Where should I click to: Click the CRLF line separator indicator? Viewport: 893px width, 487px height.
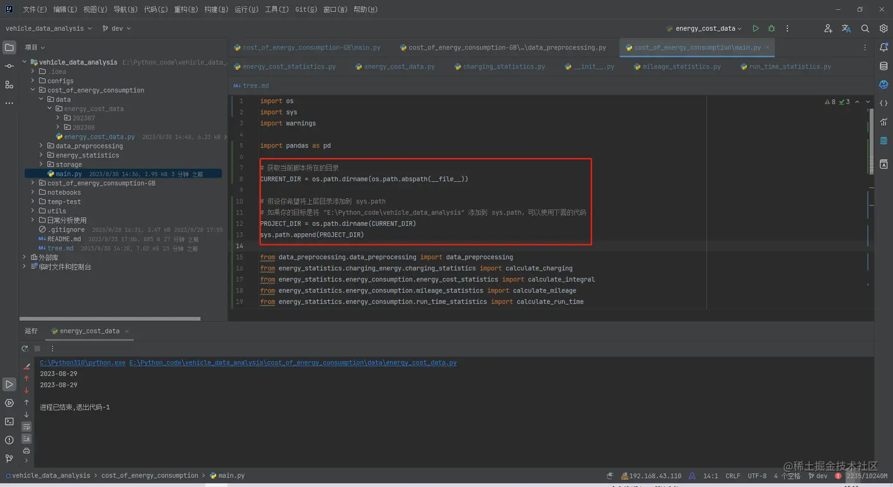[x=733, y=476]
